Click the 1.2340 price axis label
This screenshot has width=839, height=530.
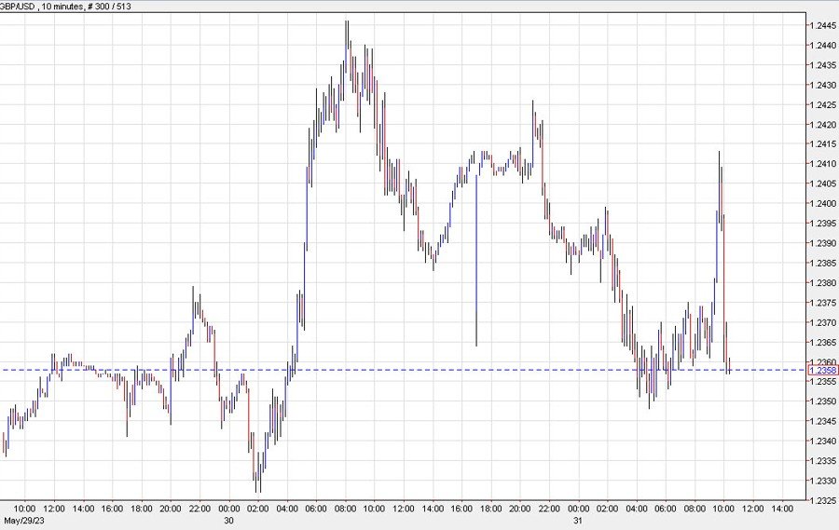pos(821,442)
